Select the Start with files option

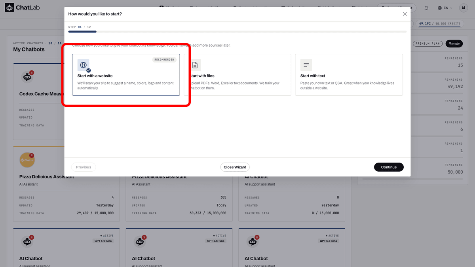[x=237, y=75]
